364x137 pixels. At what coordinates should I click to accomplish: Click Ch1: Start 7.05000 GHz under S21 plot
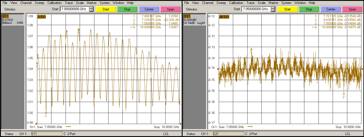[227, 127]
